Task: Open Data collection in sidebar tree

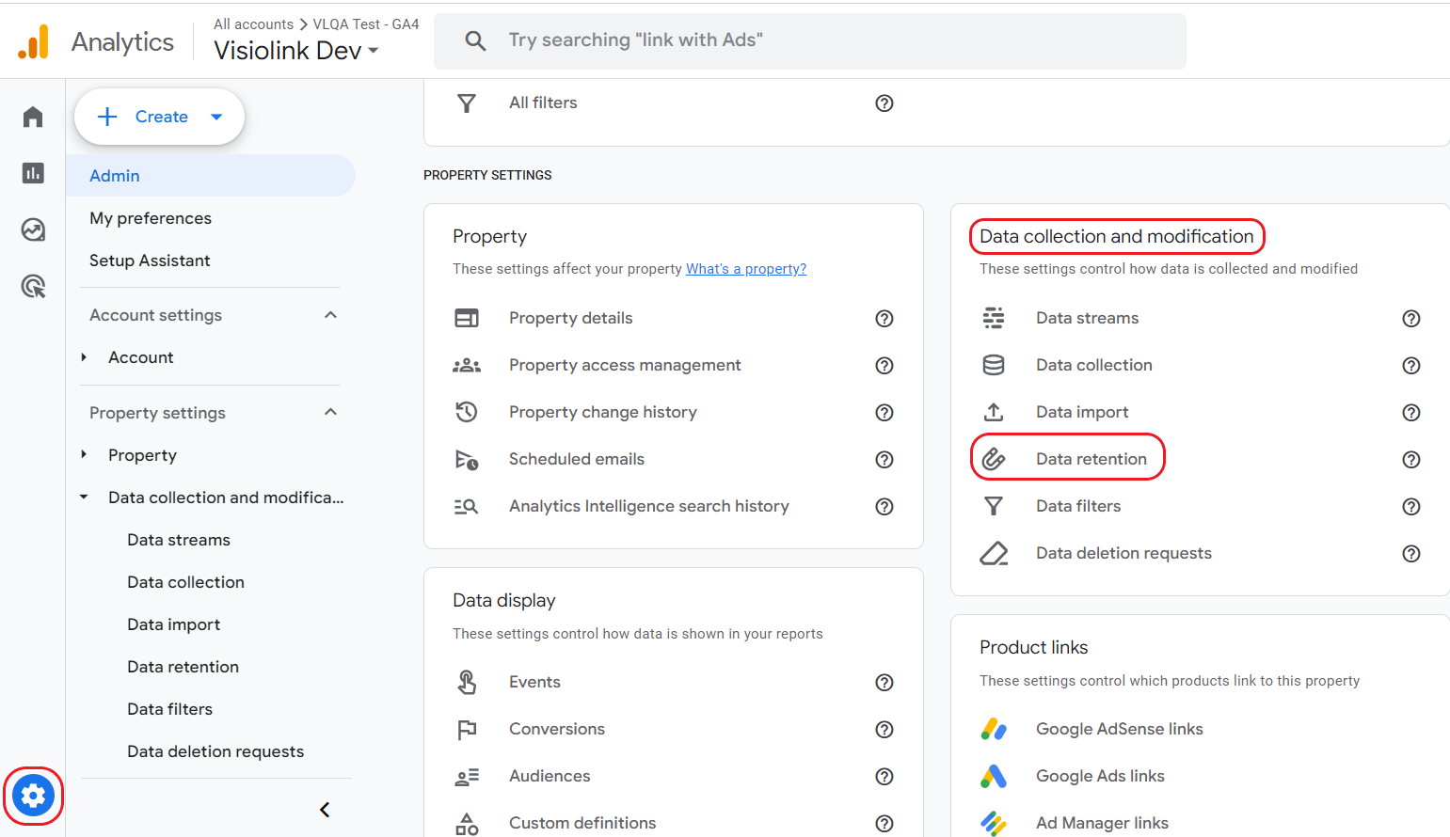Action: [186, 582]
